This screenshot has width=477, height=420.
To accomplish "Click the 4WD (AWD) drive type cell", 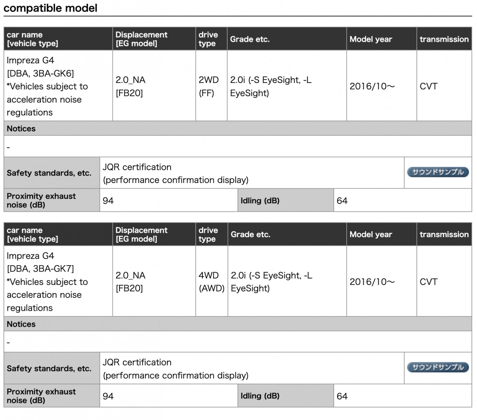I will (x=212, y=281).
